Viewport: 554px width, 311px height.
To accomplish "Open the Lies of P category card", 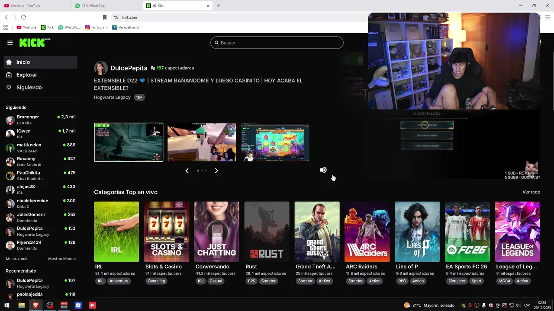I will coord(417,232).
